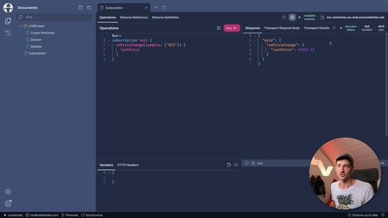Click the success status indicator

pyautogui.click(x=349, y=28)
